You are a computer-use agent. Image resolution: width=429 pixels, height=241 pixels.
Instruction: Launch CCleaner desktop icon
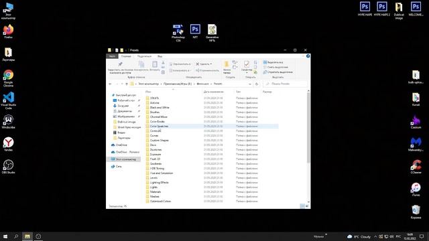pyautogui.click(x=416, y=167)
